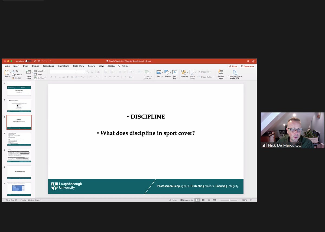Click the New Slide icon
This screenshot has height=232, width=325.
tap(28, 72)
